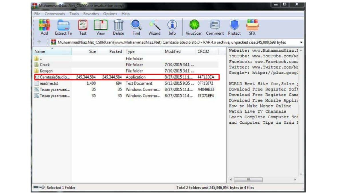Open the File menu
The width and height of the screenshot is (343, 193).
[37, 14]
